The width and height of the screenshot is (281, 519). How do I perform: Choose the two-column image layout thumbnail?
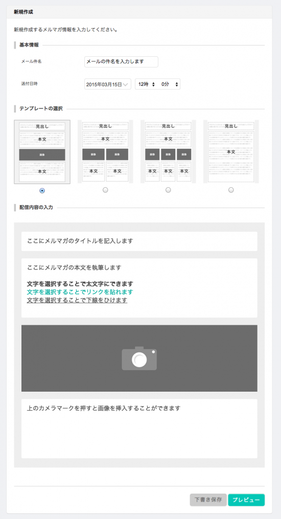(x=105, y=151)
